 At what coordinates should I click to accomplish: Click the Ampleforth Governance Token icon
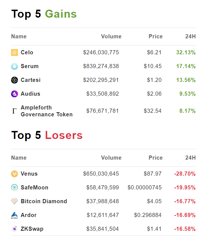pos(14,111)
